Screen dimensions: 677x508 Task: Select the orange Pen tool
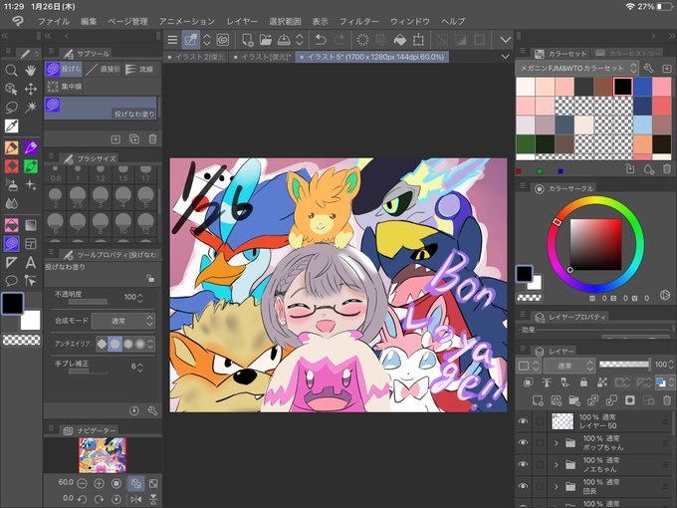(x=11, y=147)
